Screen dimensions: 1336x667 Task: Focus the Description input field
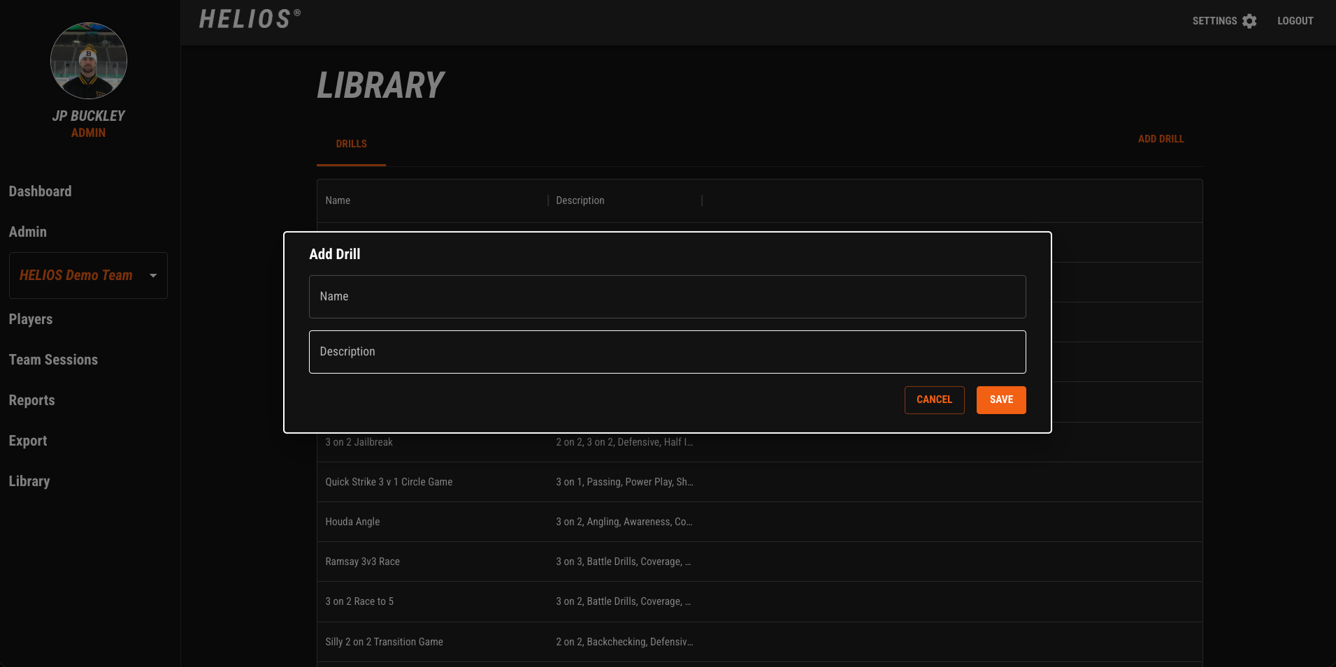(x=667, y=352)
